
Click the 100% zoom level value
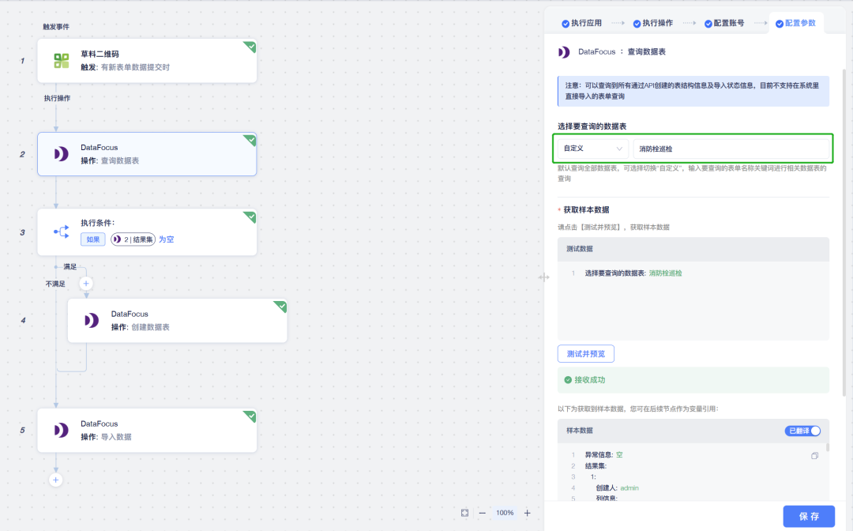pos(505,513)
